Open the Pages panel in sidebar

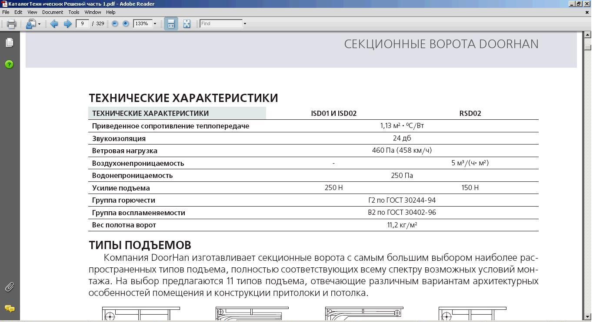pyautogui.click(x=10, y=43)
